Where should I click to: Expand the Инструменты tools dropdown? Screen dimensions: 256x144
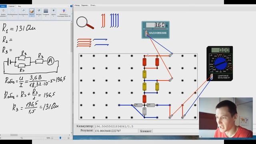click(23, 13)
